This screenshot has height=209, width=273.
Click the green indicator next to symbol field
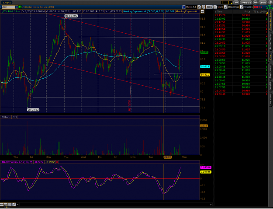[20, 7]
